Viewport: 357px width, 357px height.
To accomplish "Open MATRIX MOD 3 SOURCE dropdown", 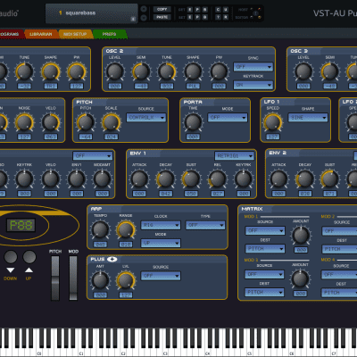I will click(x=264, y=274).
